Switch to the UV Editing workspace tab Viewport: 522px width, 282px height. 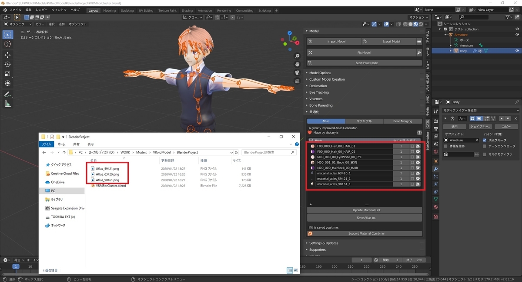tap(146, 10)
